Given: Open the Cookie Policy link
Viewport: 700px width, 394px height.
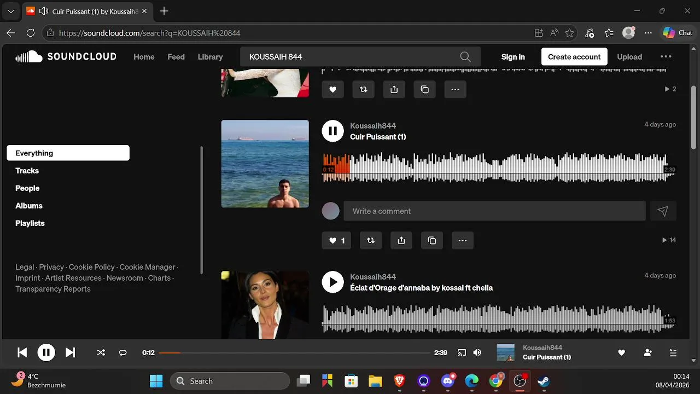Looking at the screenshot, I should tap(92, 267).
